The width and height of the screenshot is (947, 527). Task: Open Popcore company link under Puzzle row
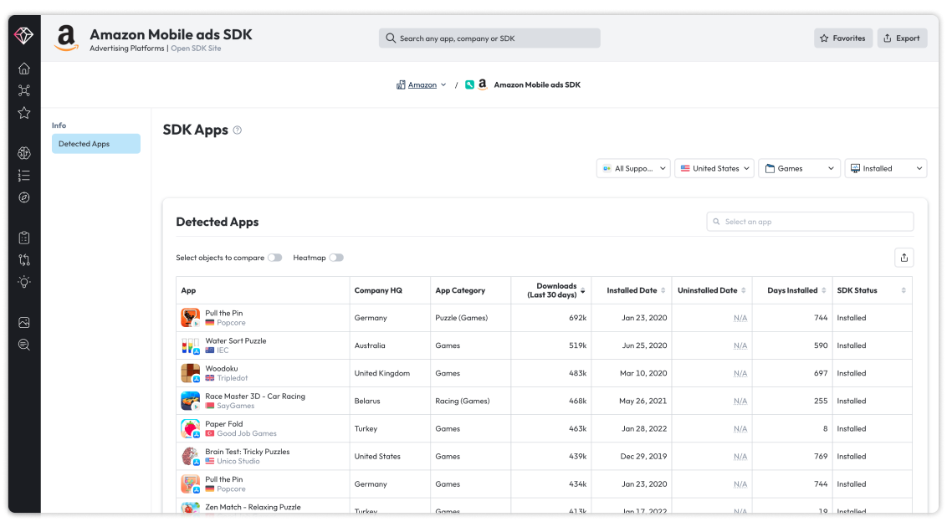(231, 323)
